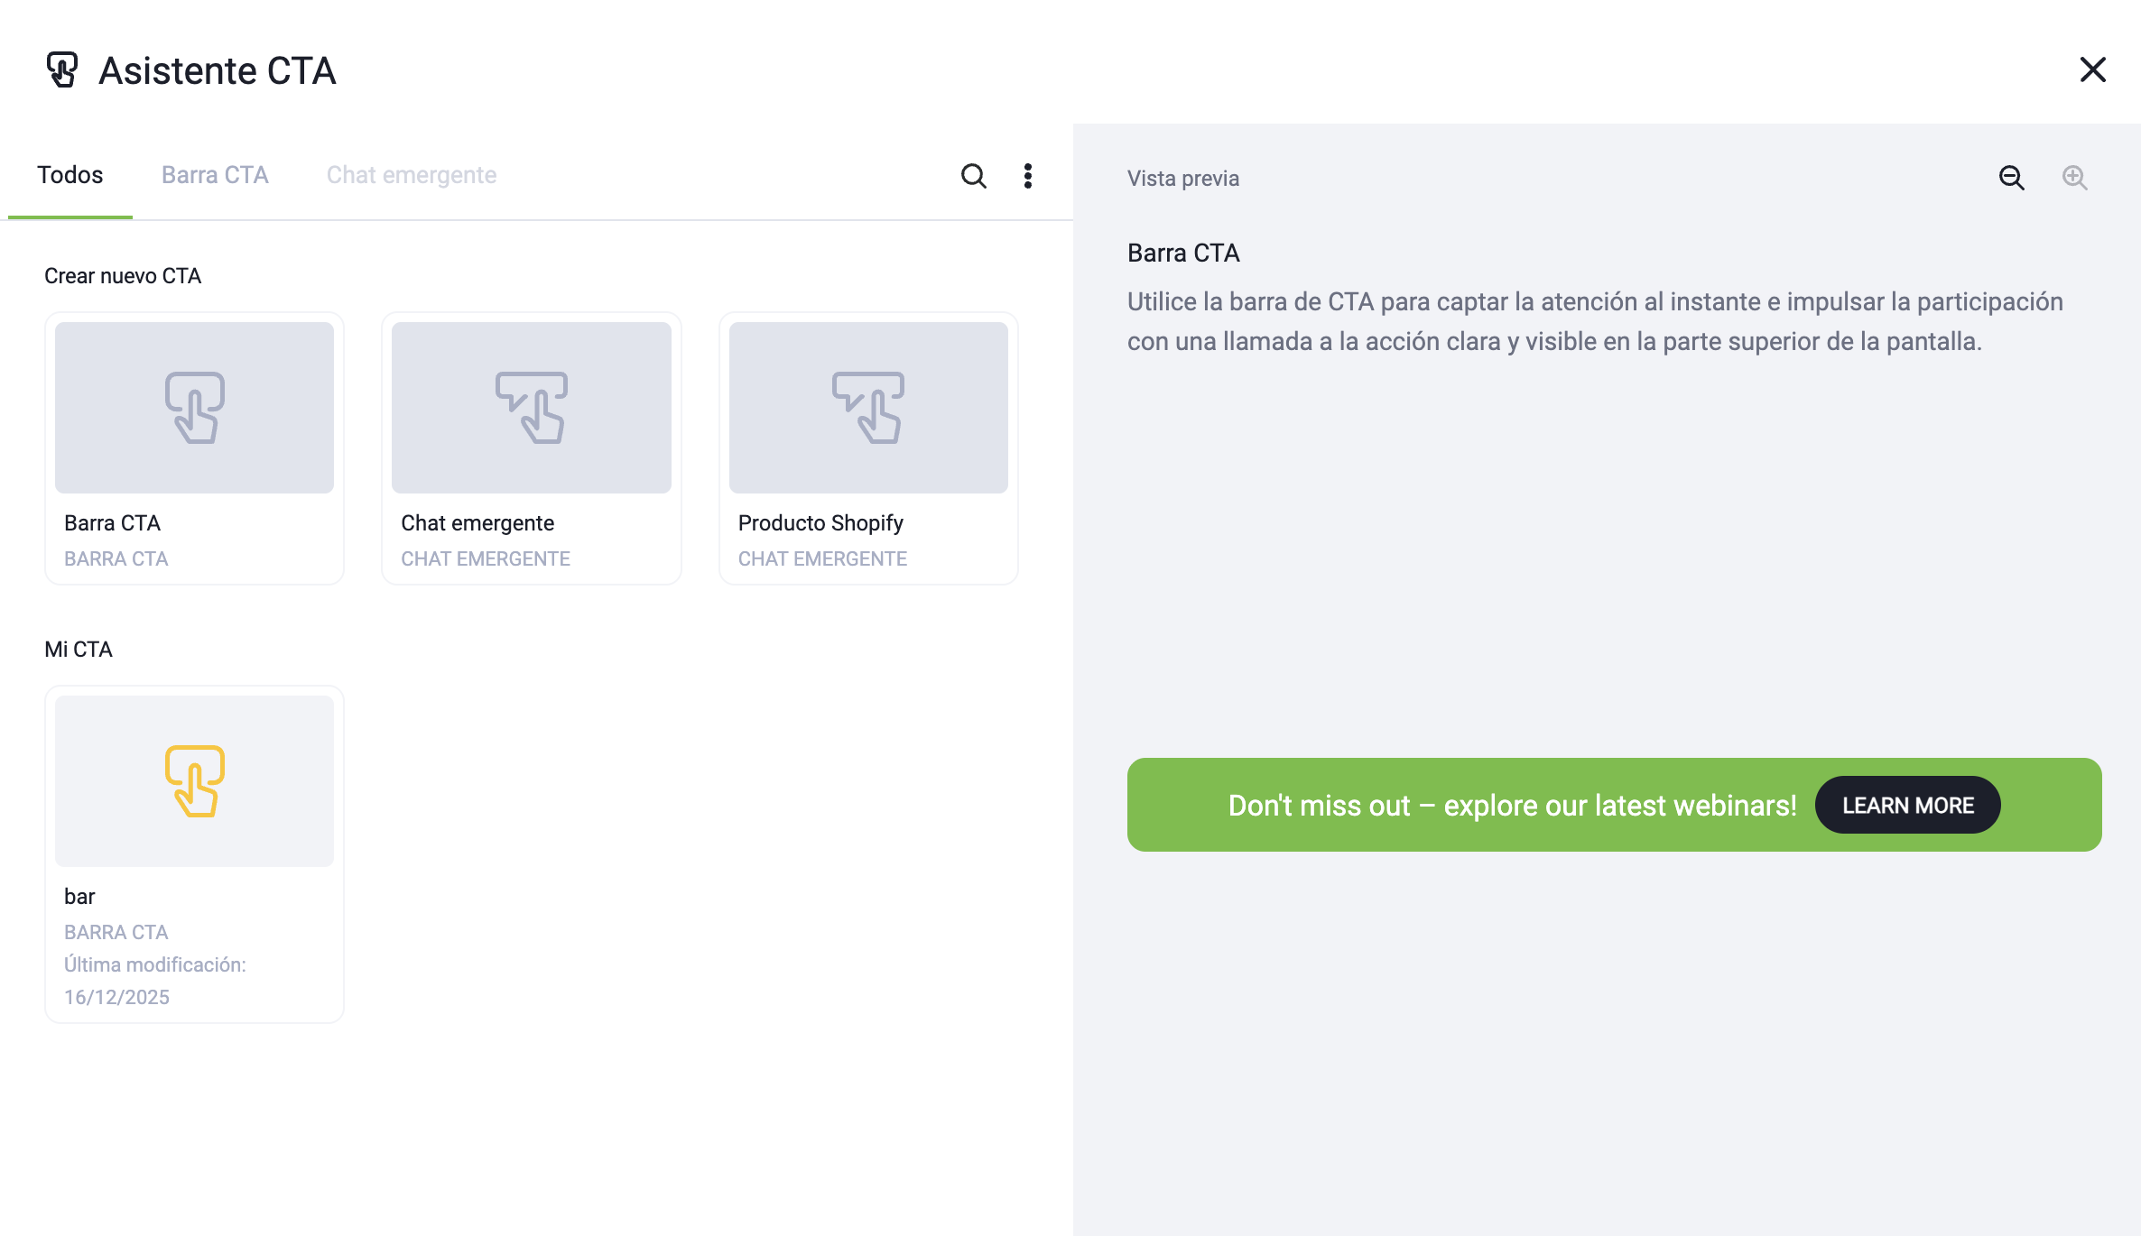Image resolution: width=2141 pixels, height=1236 pixels.
Task: Click the Chat emergente card title
Action: [477, 523]
